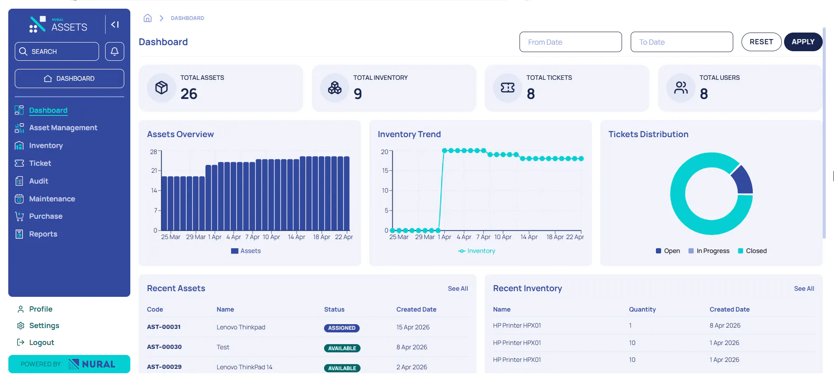Click the Total Assets cube icon
The width and height of the screenshot is (834, 381).
click(x=162, y=88)
